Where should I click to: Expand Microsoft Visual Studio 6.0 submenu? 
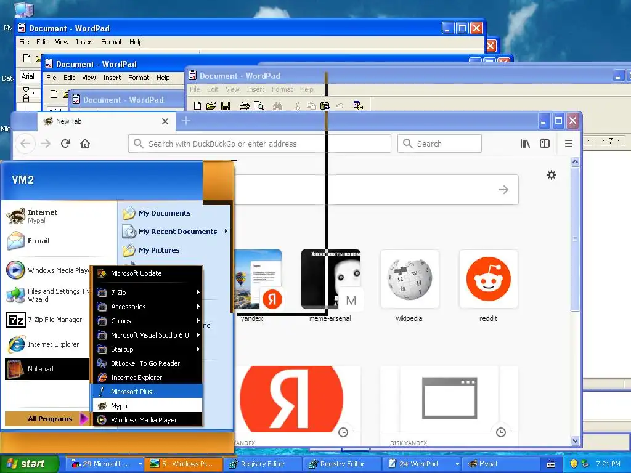147,334
